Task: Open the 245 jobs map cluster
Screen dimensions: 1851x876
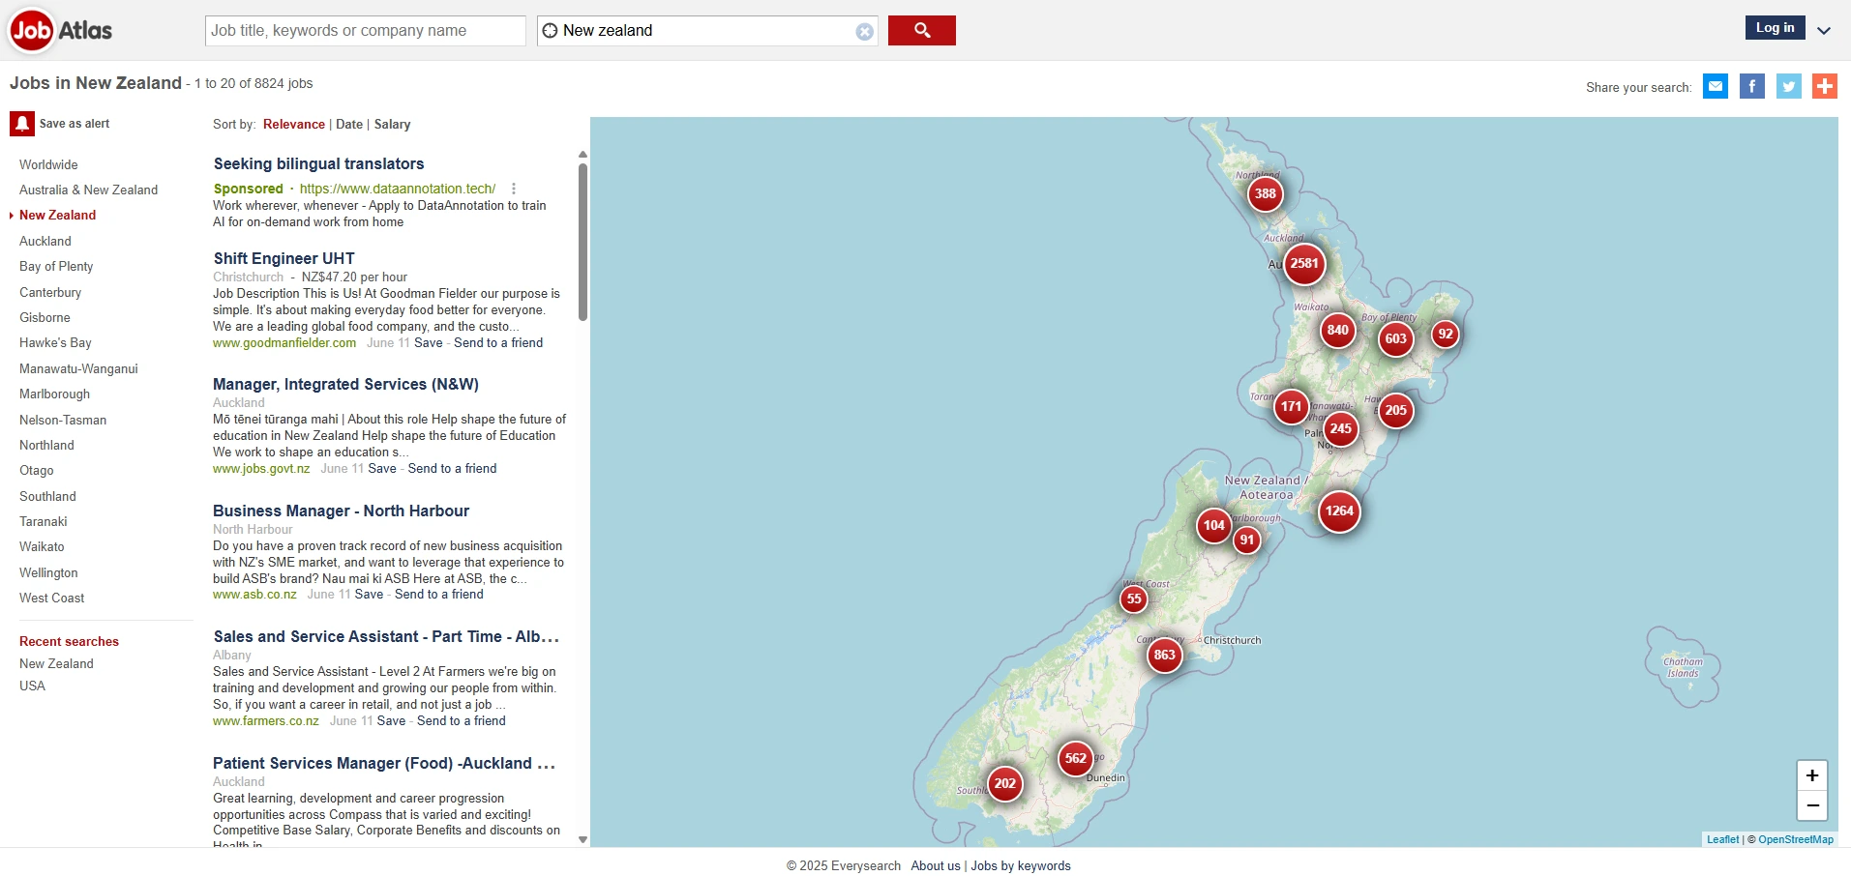Action: (x=1340, y=428)
